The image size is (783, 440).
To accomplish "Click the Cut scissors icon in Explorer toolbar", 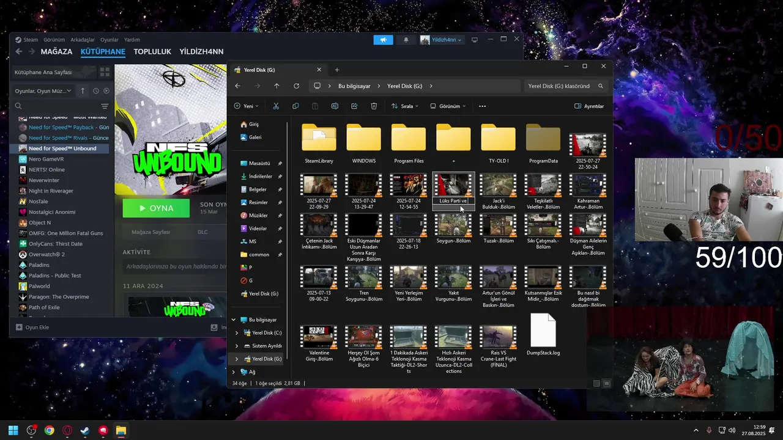I will [x=276, y=106].
